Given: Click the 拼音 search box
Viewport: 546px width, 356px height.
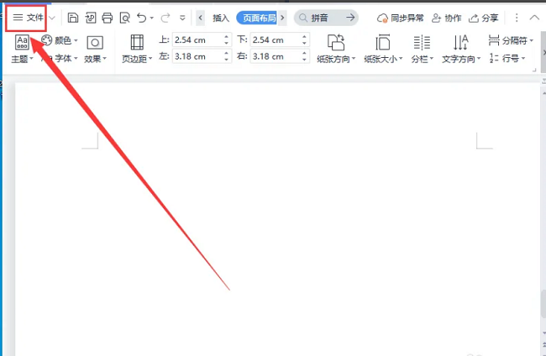Looking at the screenshot, I should coord(326,18).
